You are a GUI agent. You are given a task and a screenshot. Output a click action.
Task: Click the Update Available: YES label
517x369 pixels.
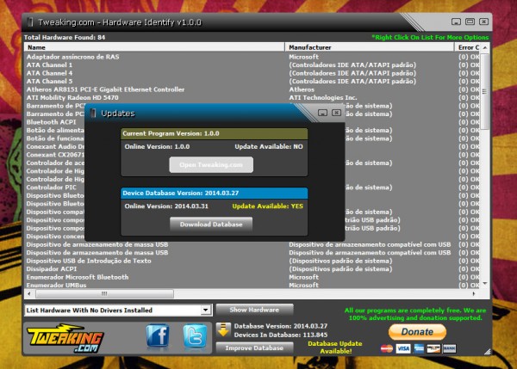(x=268, y=206)
